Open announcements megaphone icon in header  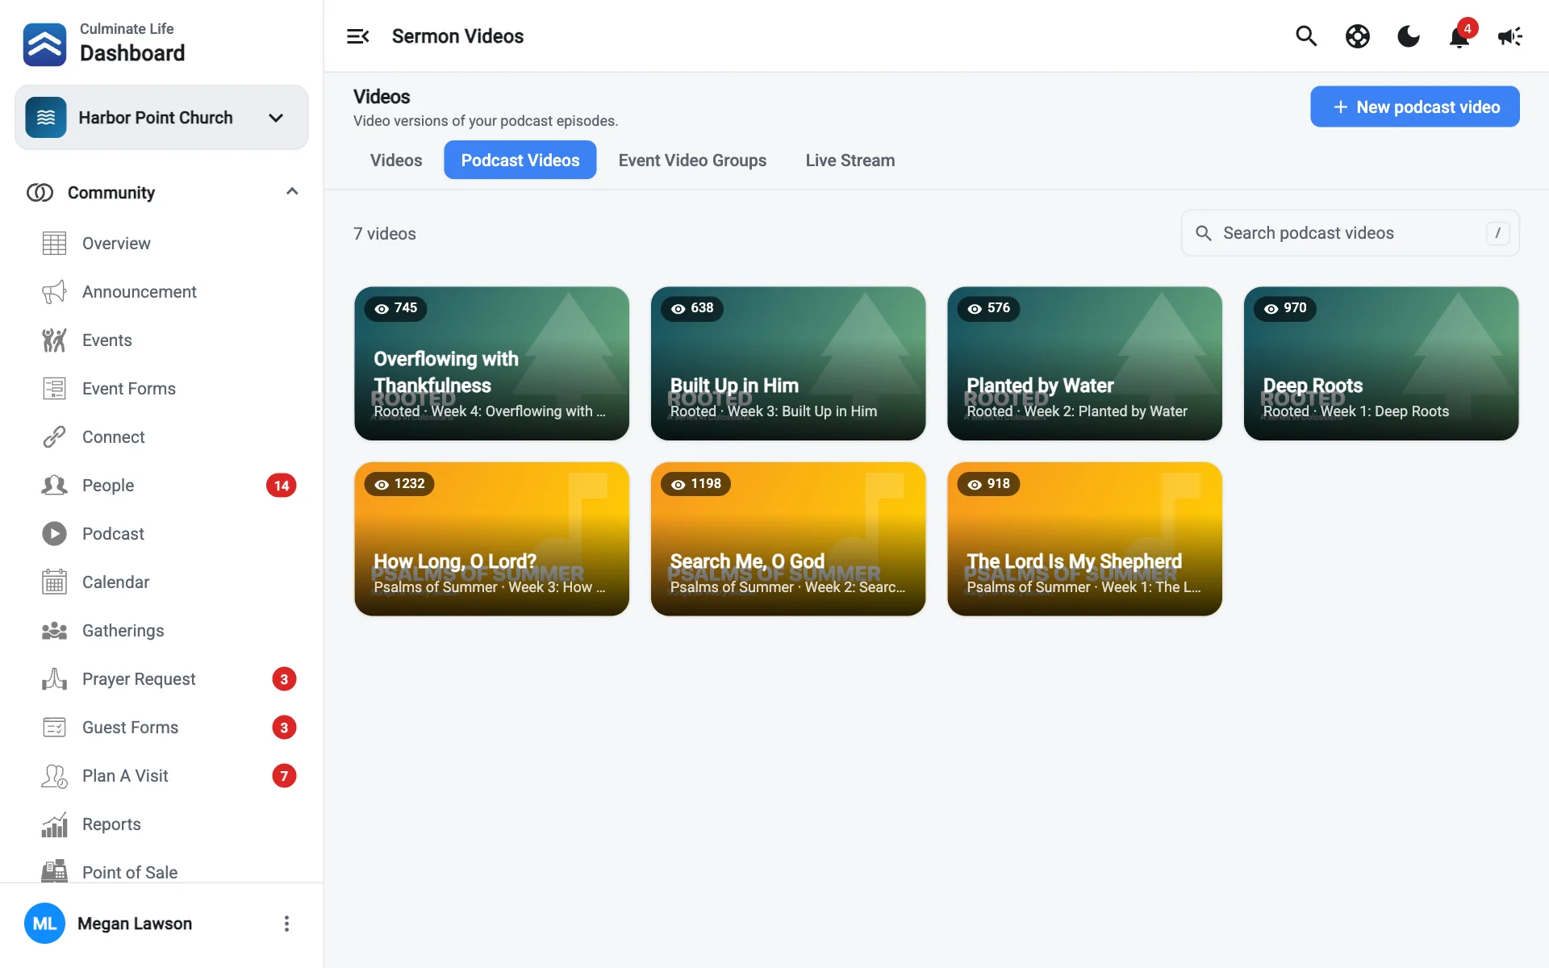point(1509,36)
